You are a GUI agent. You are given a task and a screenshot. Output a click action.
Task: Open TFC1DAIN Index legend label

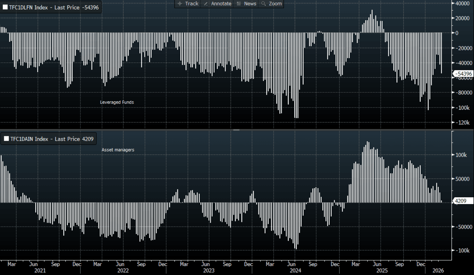[29, 139]
